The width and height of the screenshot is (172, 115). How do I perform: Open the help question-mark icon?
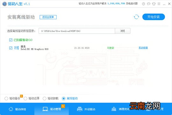click(143, 4)
